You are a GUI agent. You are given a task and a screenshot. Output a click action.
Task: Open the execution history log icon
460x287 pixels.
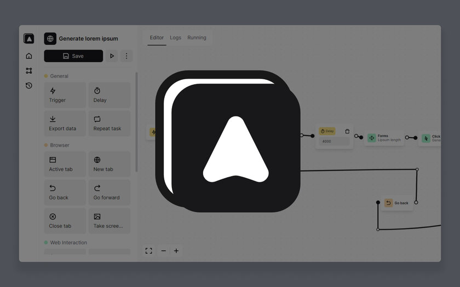point(29,85)
